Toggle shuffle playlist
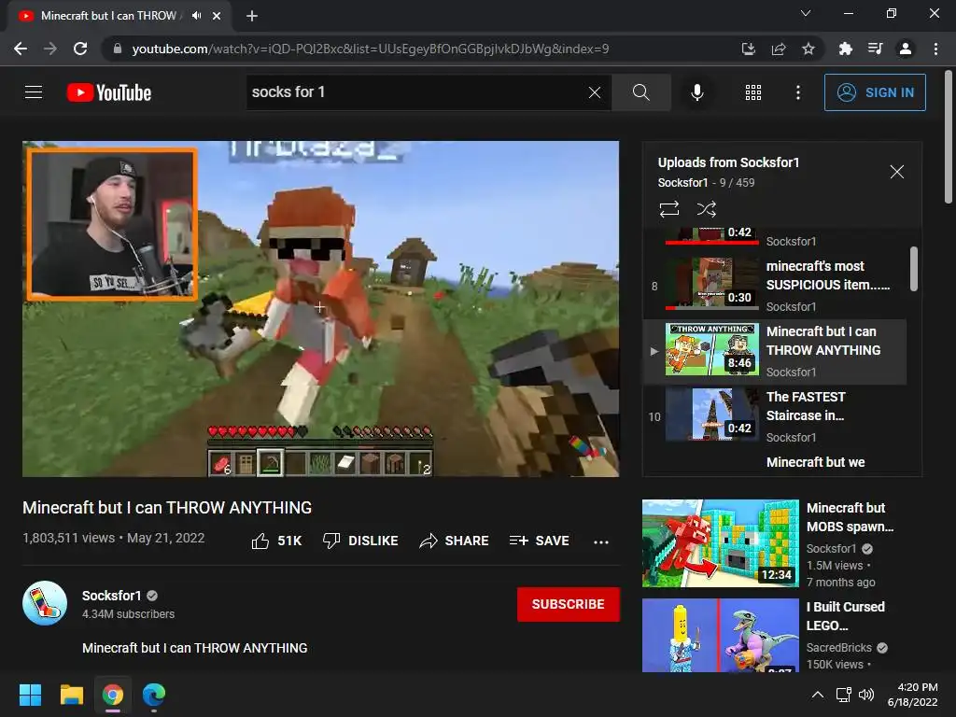956x717 pixels. point(706,209)
